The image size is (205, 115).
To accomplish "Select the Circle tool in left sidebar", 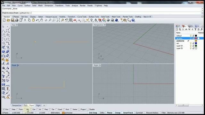I will pyautogui.click(x=4, y=35).
